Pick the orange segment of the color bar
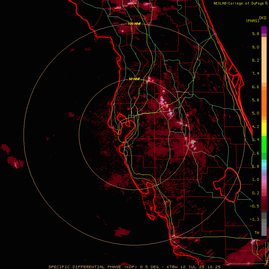 click(x=264, y=103)
